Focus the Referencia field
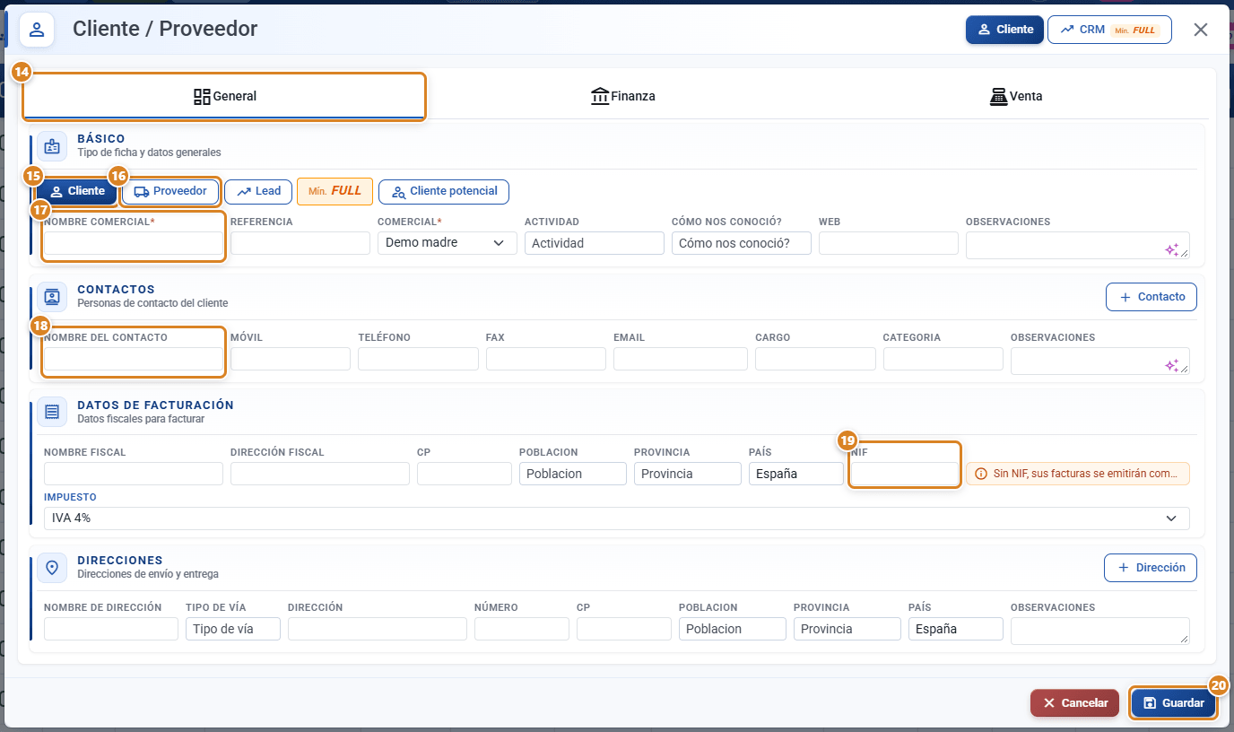Image resolution: width=1234 pixels, height=732 pixels. point(300,243)
